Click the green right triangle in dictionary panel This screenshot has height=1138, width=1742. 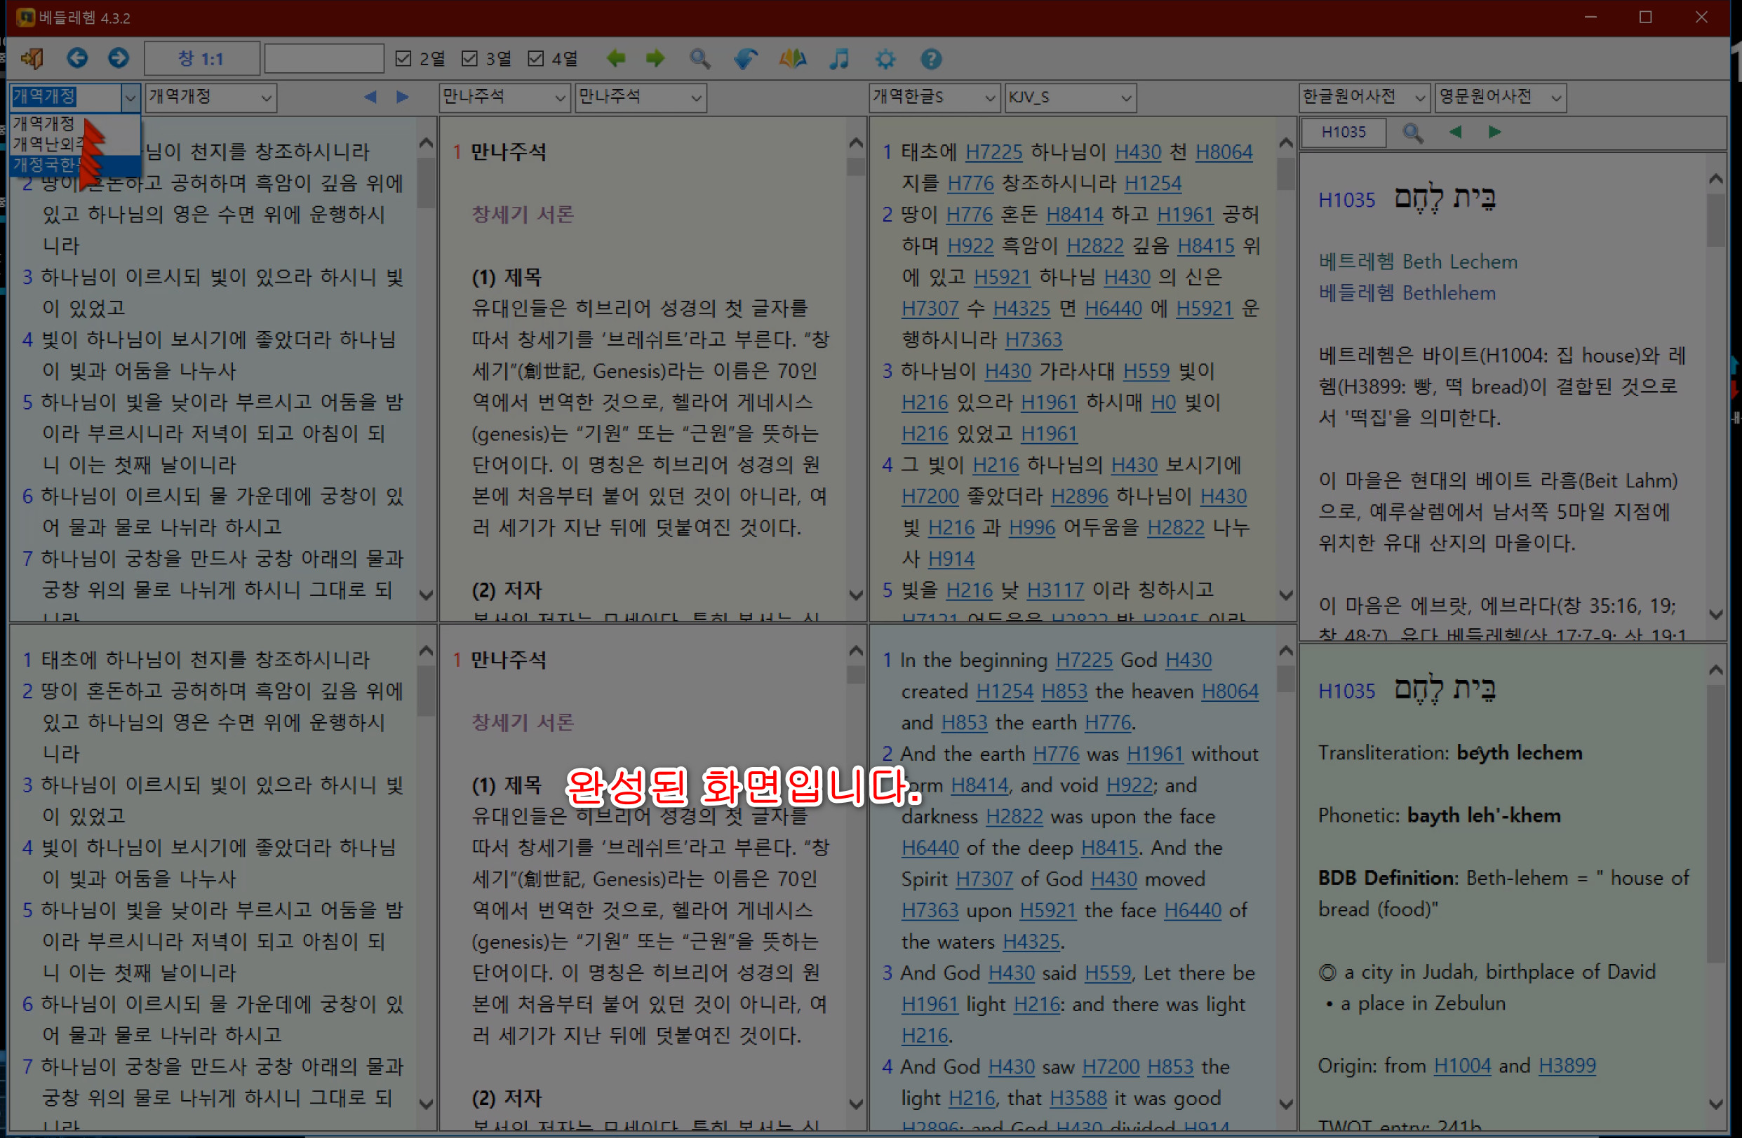(x=1494, y=132)
